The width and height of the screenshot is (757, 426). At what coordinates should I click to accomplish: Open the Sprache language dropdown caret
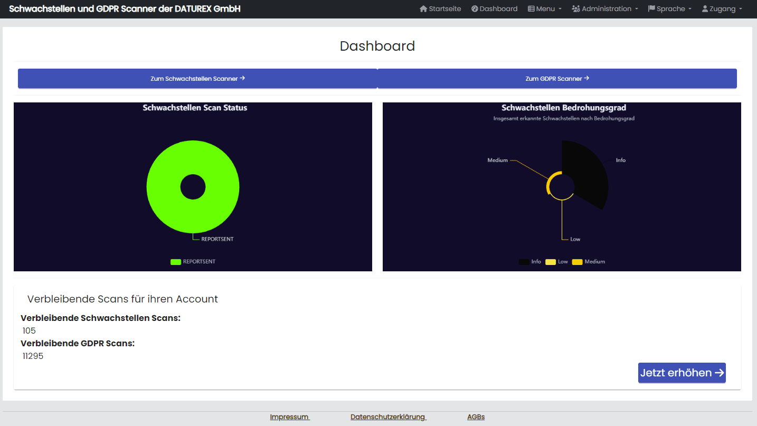(690, 9)
